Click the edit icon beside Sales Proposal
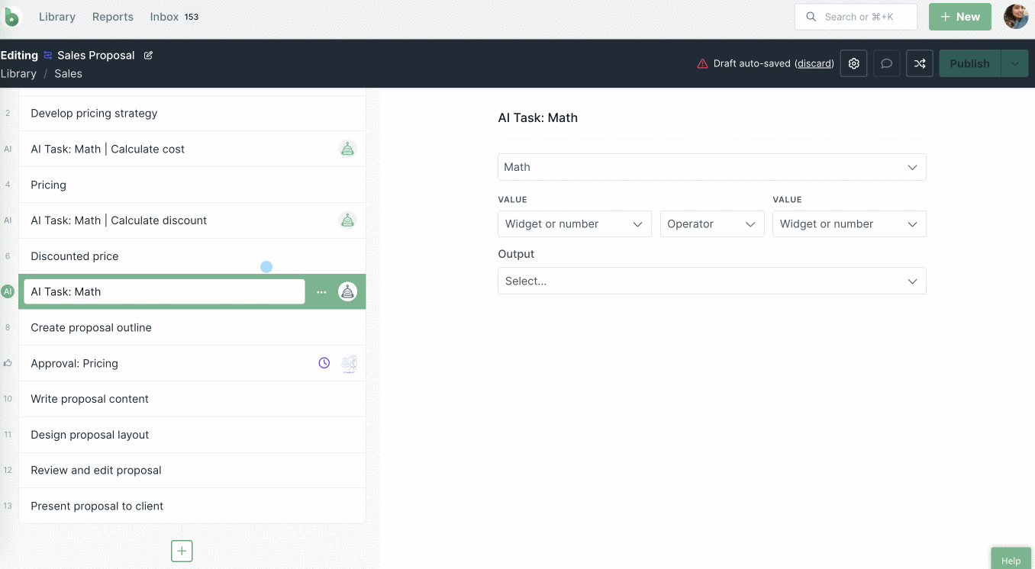 pos(149,55)
